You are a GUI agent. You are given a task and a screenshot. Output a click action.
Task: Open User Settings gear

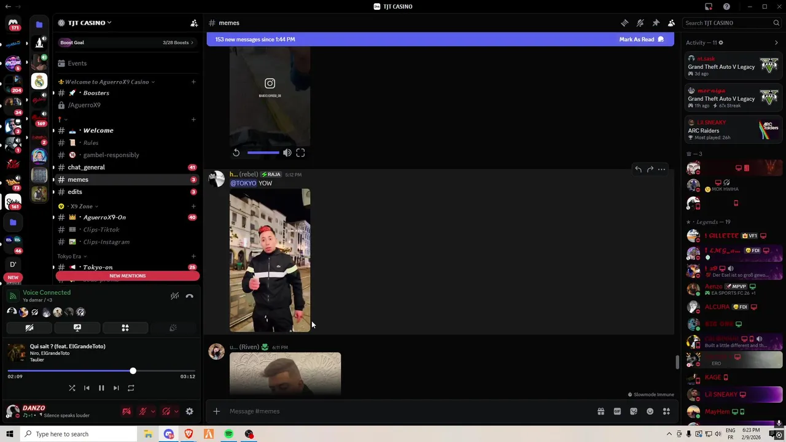click(190, 411)
